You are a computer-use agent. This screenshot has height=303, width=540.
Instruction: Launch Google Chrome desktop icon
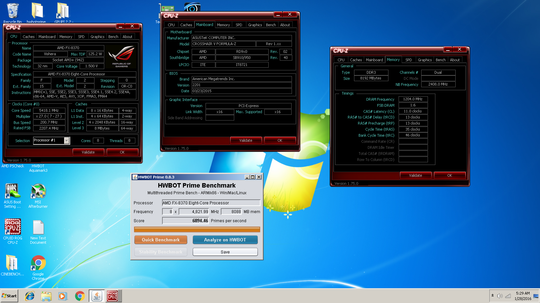(x=38, y=267)
